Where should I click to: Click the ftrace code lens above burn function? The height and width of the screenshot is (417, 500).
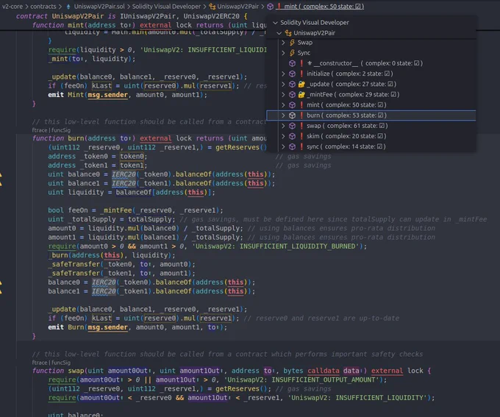click(x=40, y=130)
